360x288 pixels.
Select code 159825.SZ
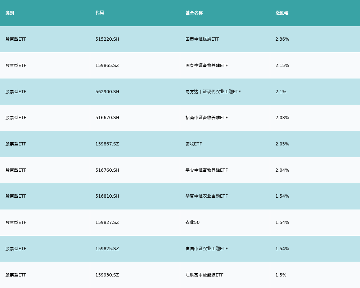[x=107, y=249]
